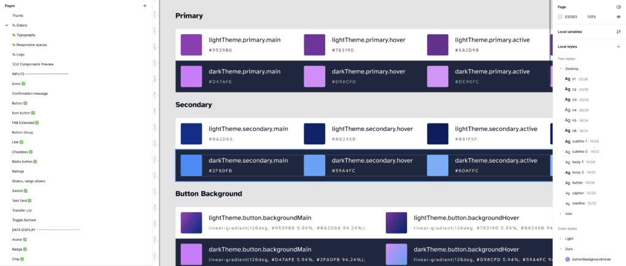Click the plus icon beside Local styles
Image resolution: width=626 pixels, height=266 pixels.
619,46
